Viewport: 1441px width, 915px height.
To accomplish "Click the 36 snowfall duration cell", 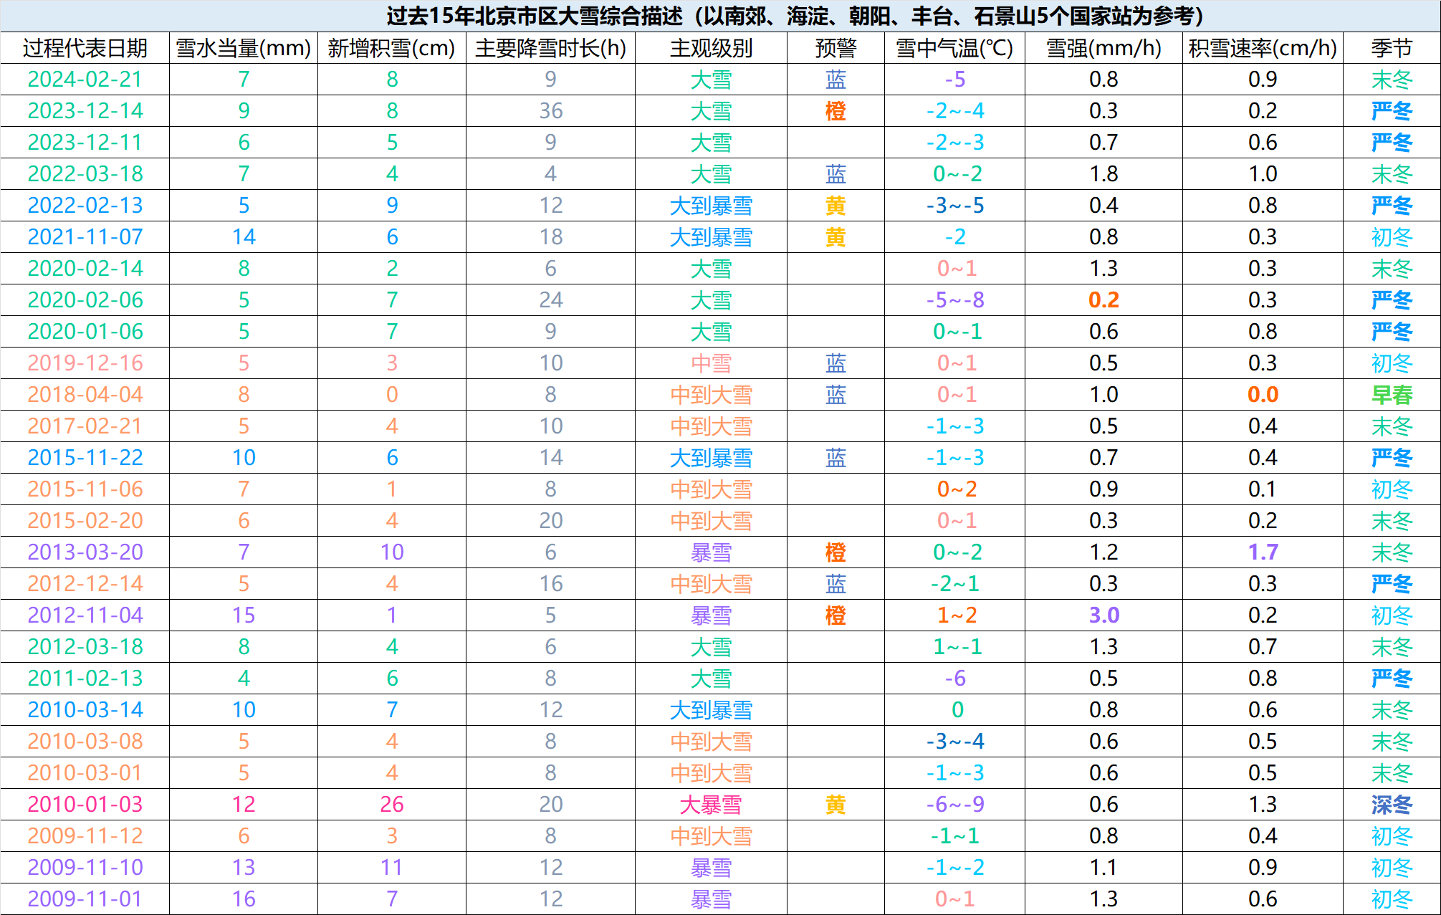I will [550, 111].
